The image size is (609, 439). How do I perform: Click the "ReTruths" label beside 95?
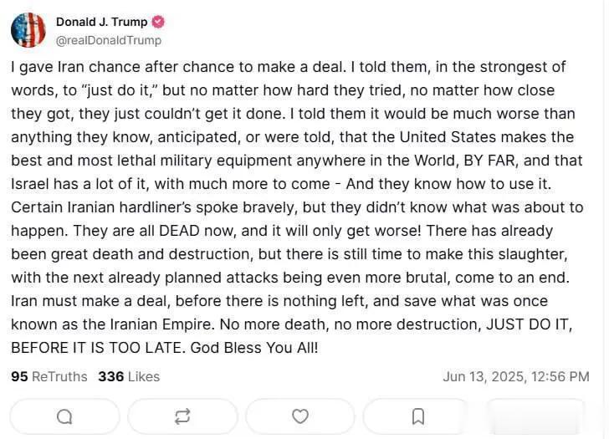click(59, 376)
